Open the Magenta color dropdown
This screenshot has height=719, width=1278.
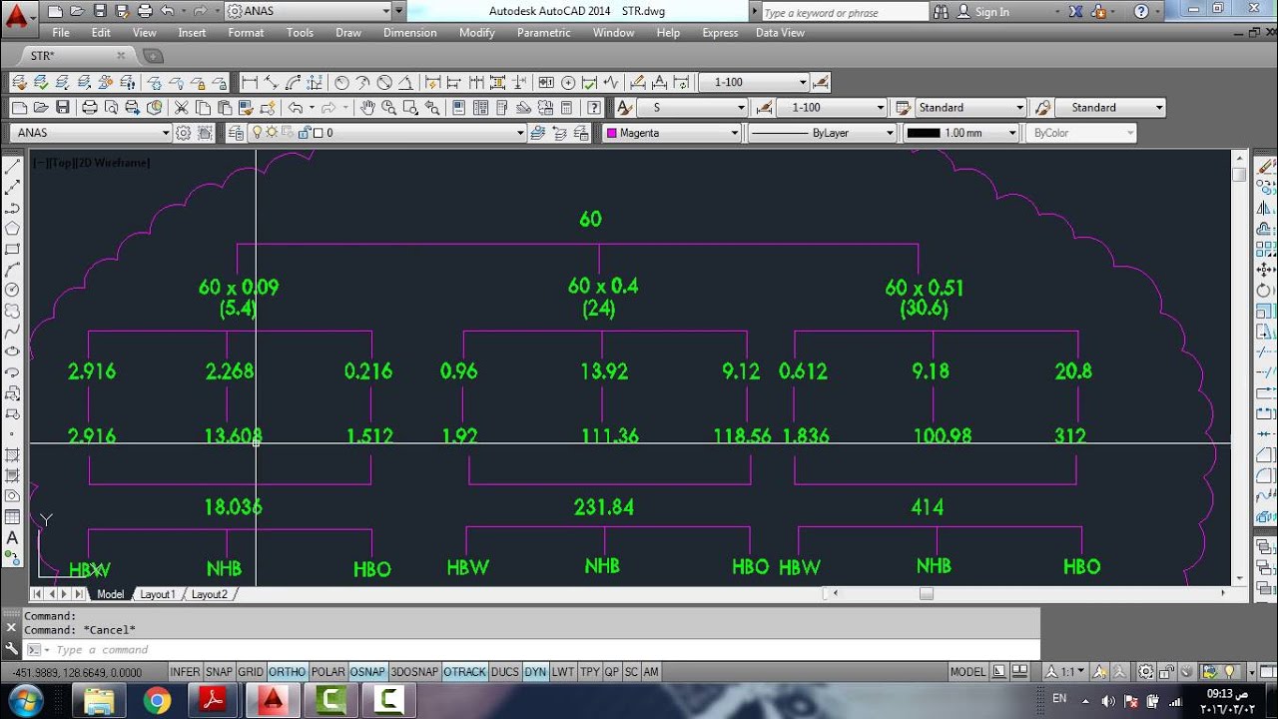tap(672, 133)
